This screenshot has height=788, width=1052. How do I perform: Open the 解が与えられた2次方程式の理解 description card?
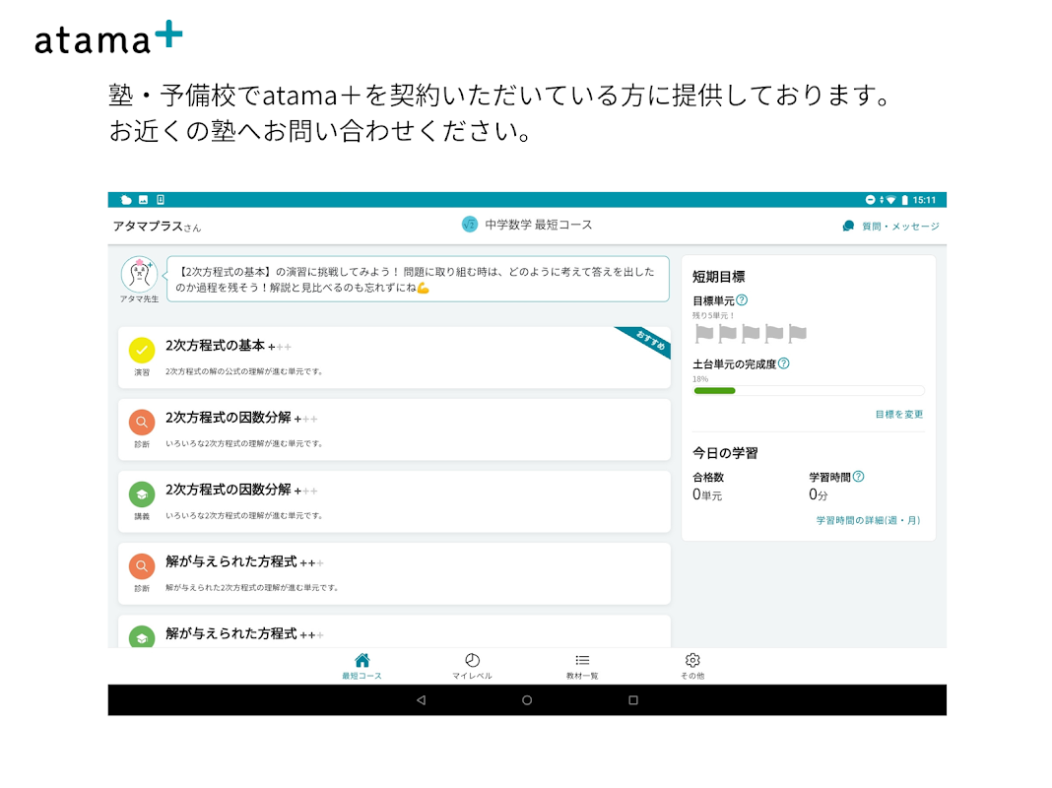(394, 573)
